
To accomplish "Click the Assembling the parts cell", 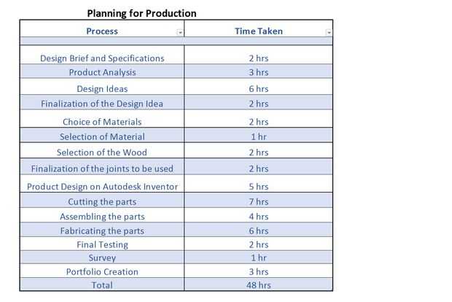I will tap(102, 217).
